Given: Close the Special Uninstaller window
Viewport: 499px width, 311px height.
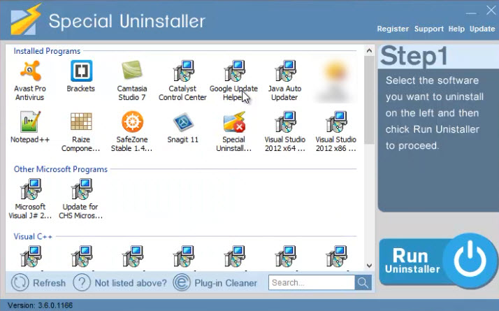Looking at the screenshot, I should [491, 10].
